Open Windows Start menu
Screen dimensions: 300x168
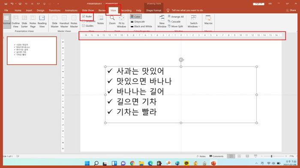pos(87,163)
